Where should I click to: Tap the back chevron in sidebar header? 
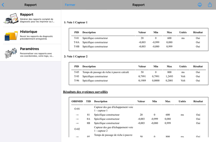pyautogui.click(x=3, y=5)
